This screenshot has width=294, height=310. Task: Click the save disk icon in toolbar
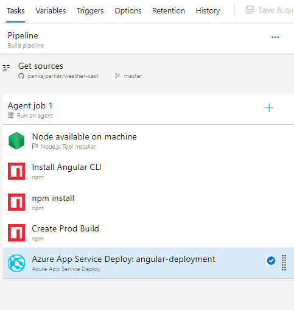pos(250,10)
